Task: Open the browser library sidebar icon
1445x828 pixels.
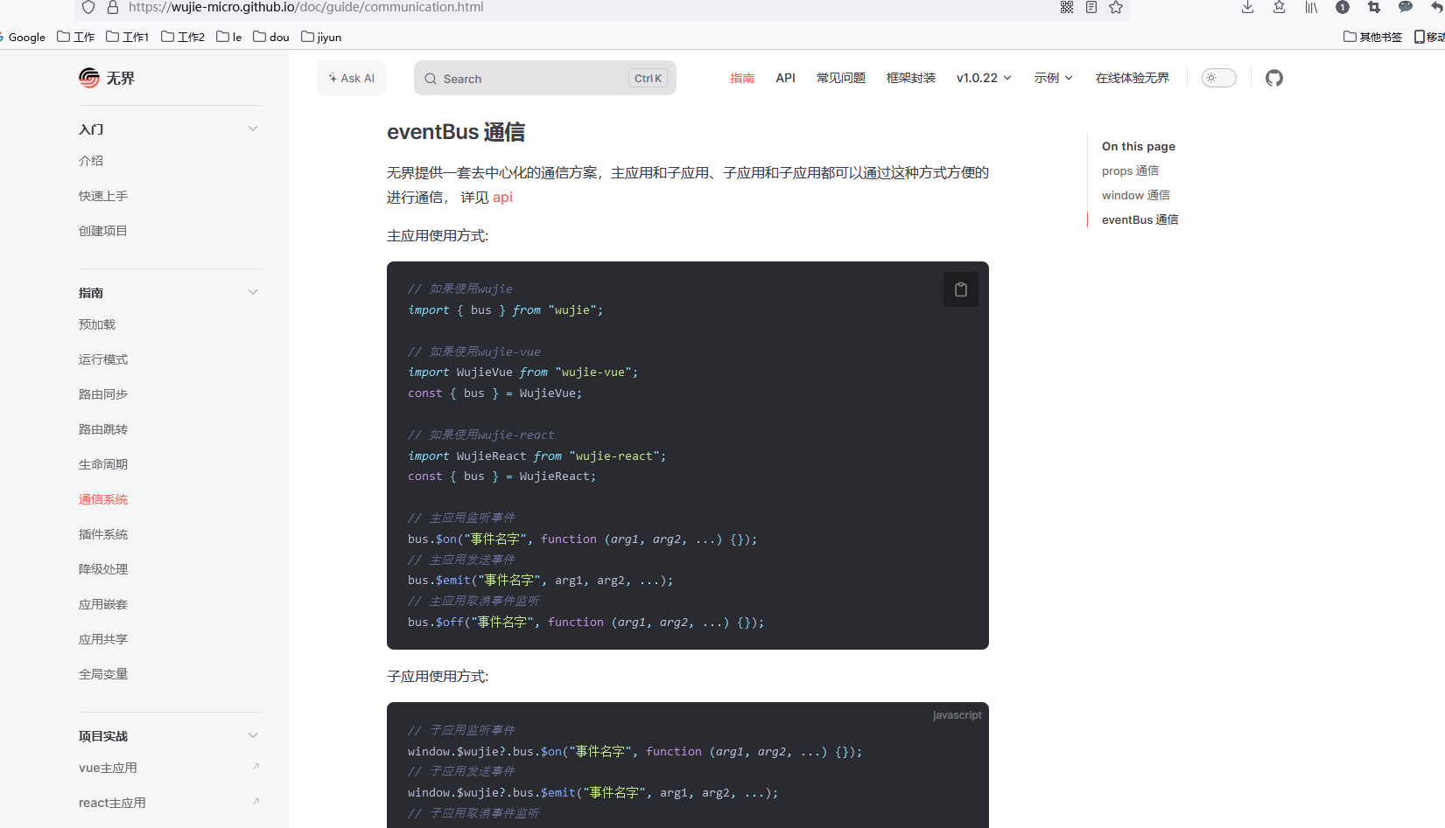Action: (1310, 7)
